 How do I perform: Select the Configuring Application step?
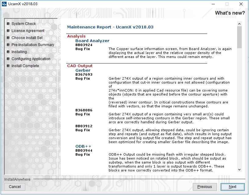(31, 59)
